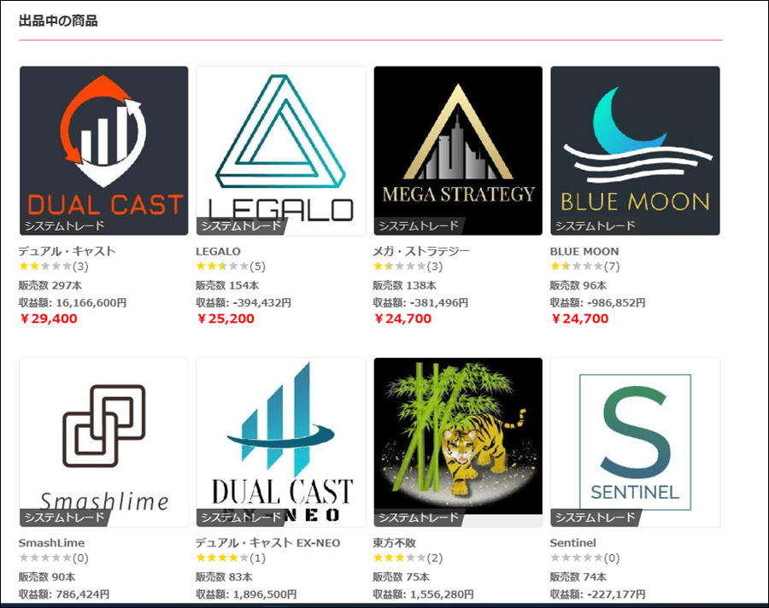
Task: Open the SENTINEL product thumbnail
Action: click(x=635, y=442)
